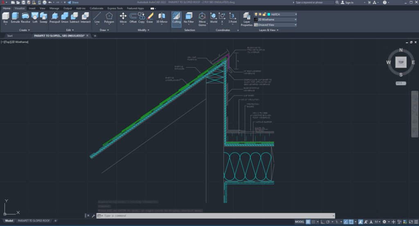Start the 3D Mirror command
This screenshot has width=419, height=226.
point(162,17)
